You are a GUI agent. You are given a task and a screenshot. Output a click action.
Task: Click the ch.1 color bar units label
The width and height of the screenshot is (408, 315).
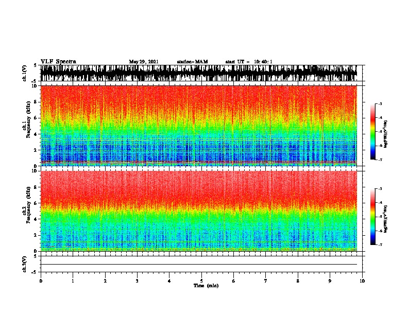coord(385,134)
